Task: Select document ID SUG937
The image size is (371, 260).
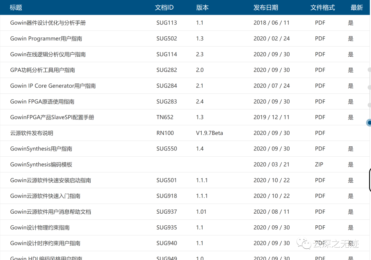Action: [167, 212]
